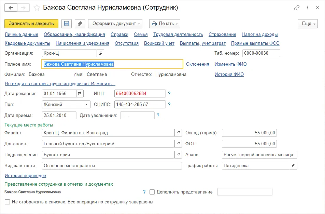325x214 pixels.
Task: Open the calendar picker for Дата рождения
Action: tap(79, 93)
